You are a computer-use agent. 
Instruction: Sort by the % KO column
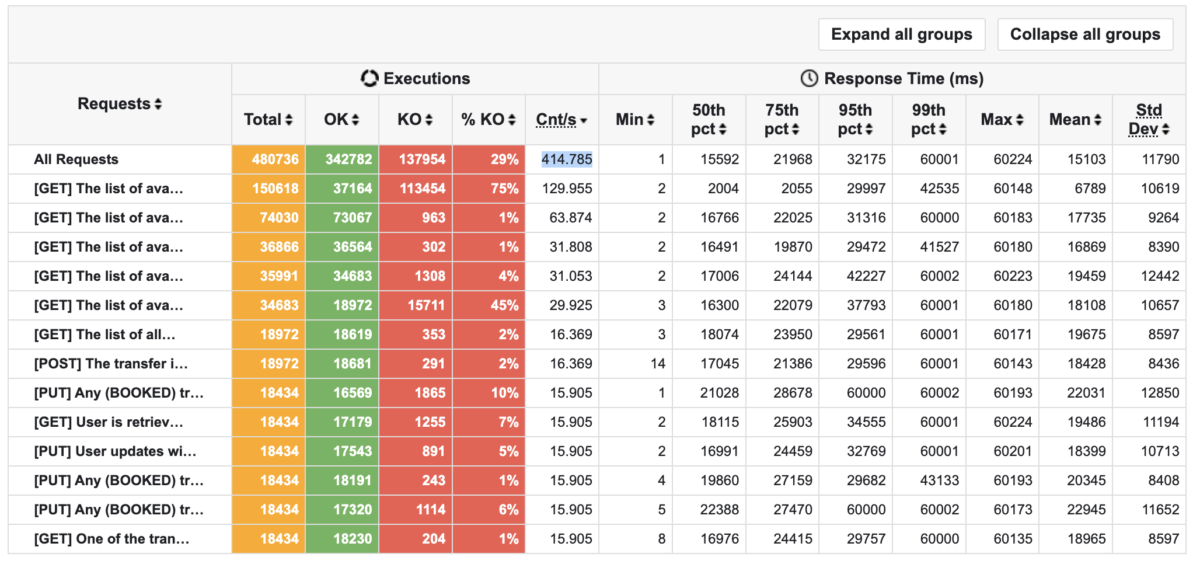(x=489, y=120)
